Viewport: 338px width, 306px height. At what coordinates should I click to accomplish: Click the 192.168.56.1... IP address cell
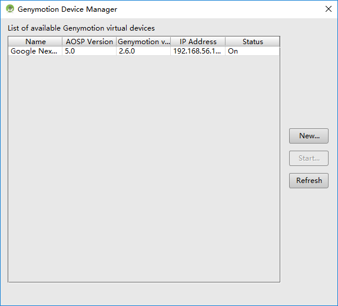pos(198,51)
